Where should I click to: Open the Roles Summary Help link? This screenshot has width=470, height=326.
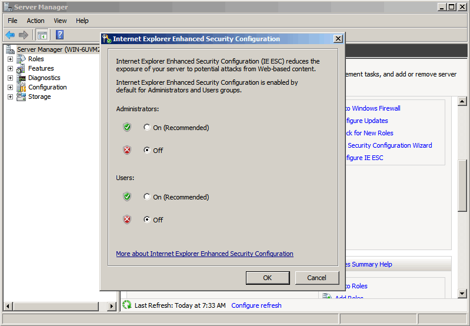pyautogui.click(x=369, y=264)
